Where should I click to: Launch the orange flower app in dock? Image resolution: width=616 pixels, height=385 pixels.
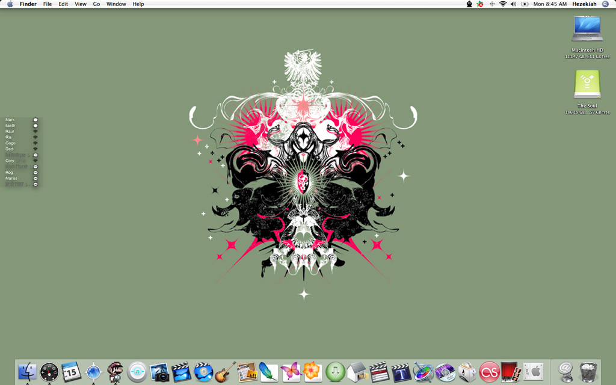[x=313, y=372]
